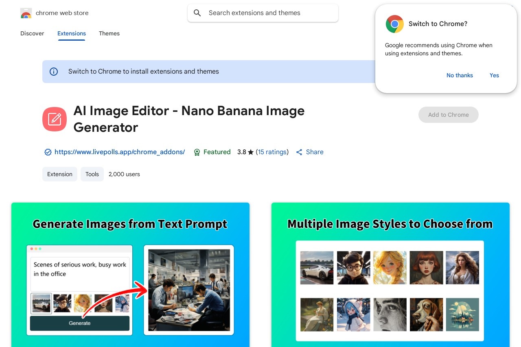Open the Multiple Image Styles screenshot
The height and width of the screenshot is (347, 521).
pos(390,275)
